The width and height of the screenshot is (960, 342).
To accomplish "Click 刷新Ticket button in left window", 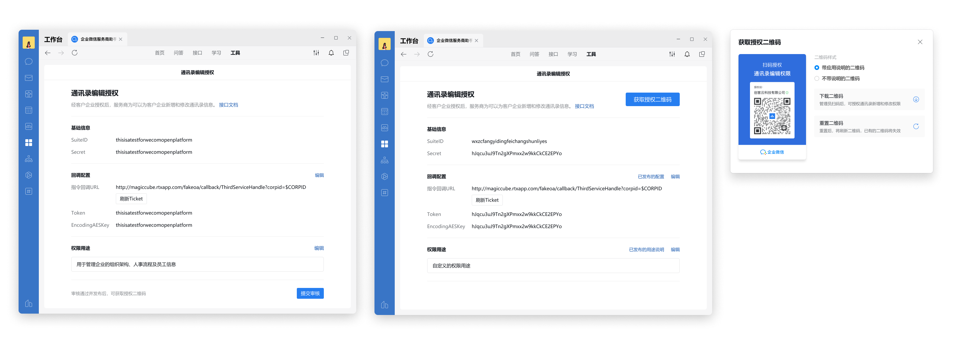I will coord(131,199).
